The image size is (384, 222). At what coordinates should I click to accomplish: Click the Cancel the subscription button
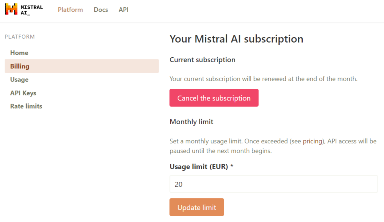click(x=214, y=98)
